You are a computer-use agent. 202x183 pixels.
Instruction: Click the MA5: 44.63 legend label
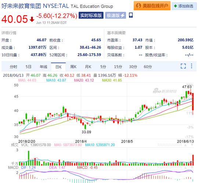tap(27, 80)
